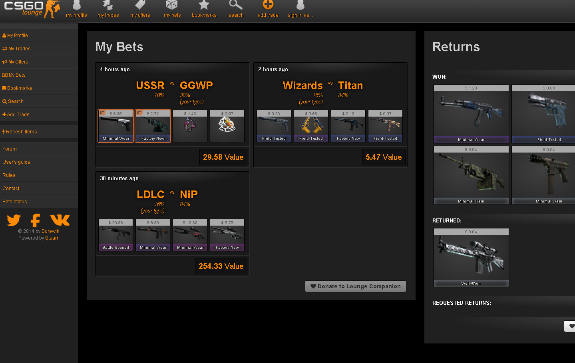Viewport: 575px width, 363px height.
Task: Click Refresh Items in sidebar
Action: click(39, 132)
